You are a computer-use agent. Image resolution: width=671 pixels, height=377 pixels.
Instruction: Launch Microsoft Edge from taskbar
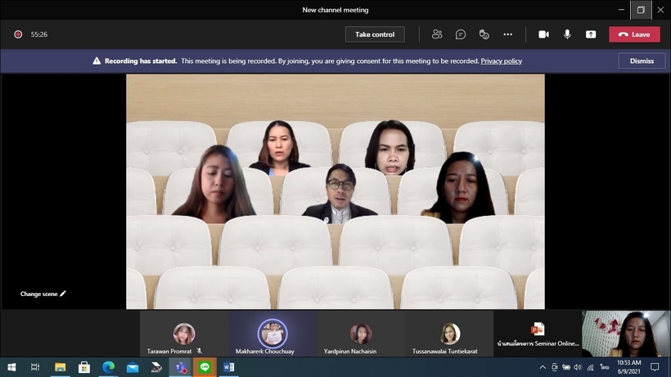tap(108, 367)
